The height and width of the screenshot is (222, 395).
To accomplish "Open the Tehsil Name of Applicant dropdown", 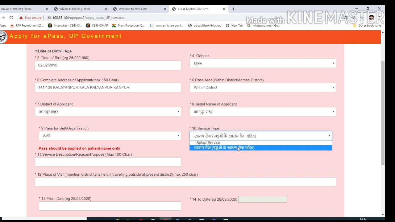I will coord(263,112).
